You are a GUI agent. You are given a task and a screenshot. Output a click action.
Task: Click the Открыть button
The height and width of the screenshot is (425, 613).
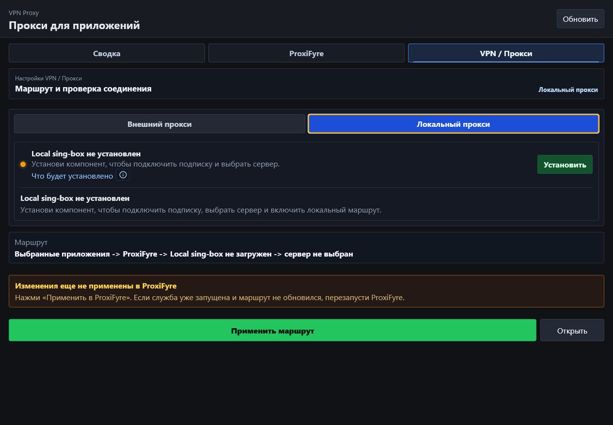click(x=572, y=331)
